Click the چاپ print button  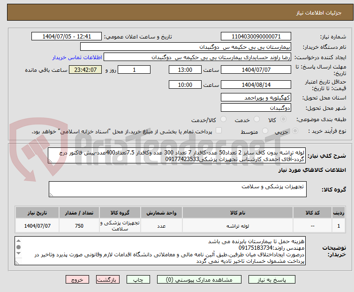(x=138, y=280)
